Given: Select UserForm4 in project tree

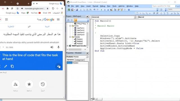Looking at the screenshot, I should (x=80, y=35).
